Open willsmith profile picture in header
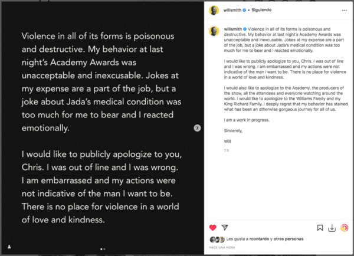 click(x=214, y=11)
